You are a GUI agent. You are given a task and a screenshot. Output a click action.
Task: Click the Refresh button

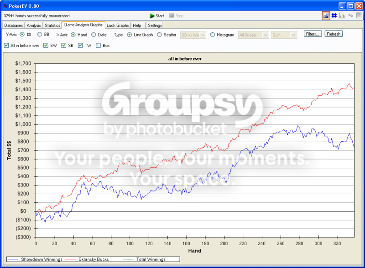coord(334,34)
